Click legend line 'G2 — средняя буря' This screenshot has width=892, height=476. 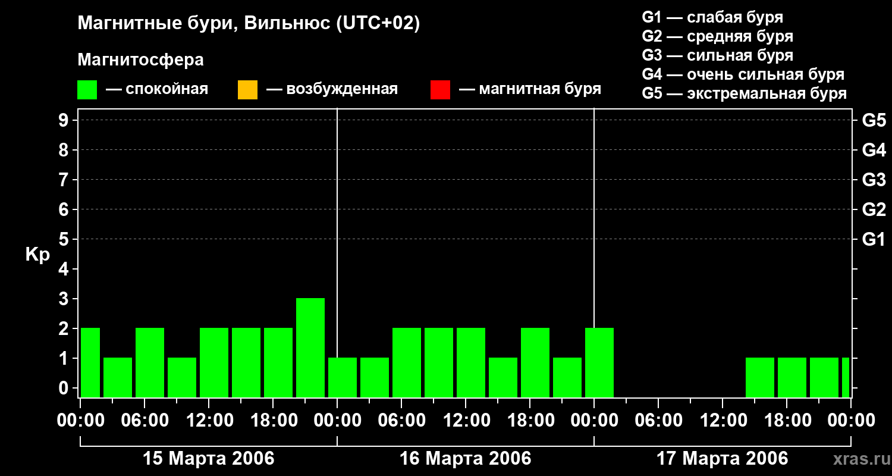pos(717,36)
